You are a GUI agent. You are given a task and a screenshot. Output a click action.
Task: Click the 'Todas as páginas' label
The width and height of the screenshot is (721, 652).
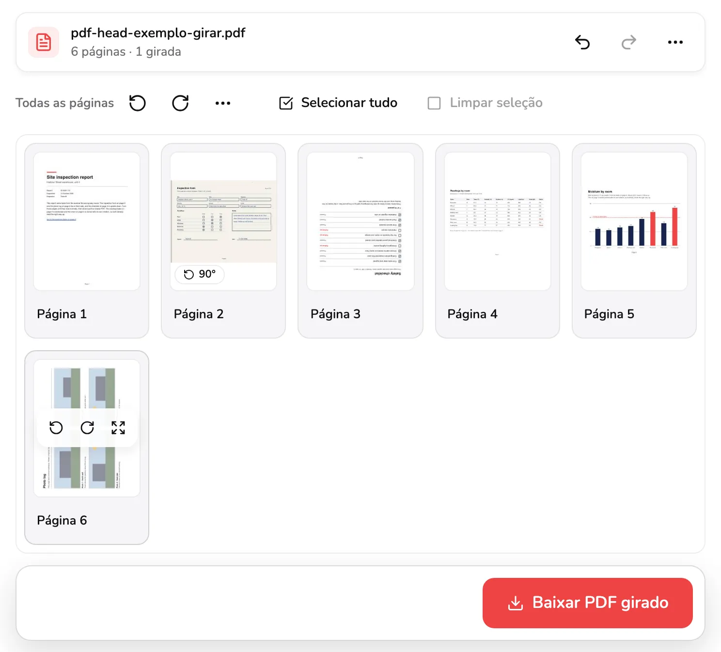64,103
